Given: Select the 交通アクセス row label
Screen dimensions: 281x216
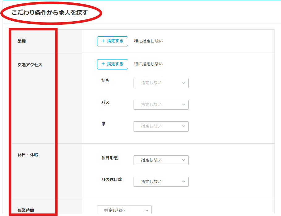Looking at the screenshot, I should pos(30,65).
